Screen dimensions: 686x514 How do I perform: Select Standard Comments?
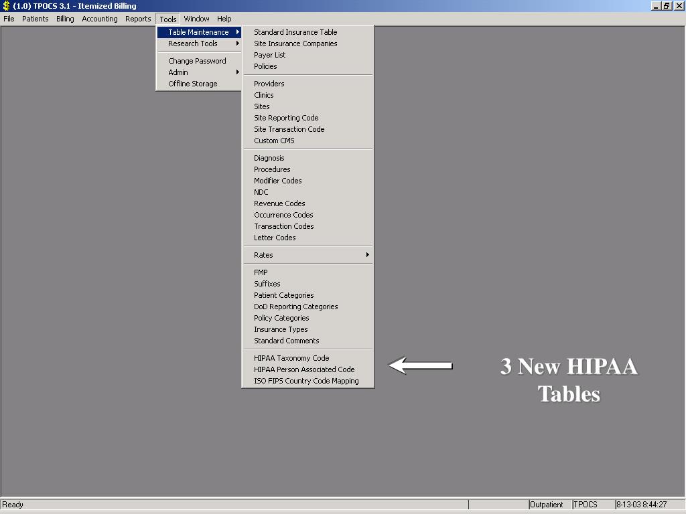308,341
